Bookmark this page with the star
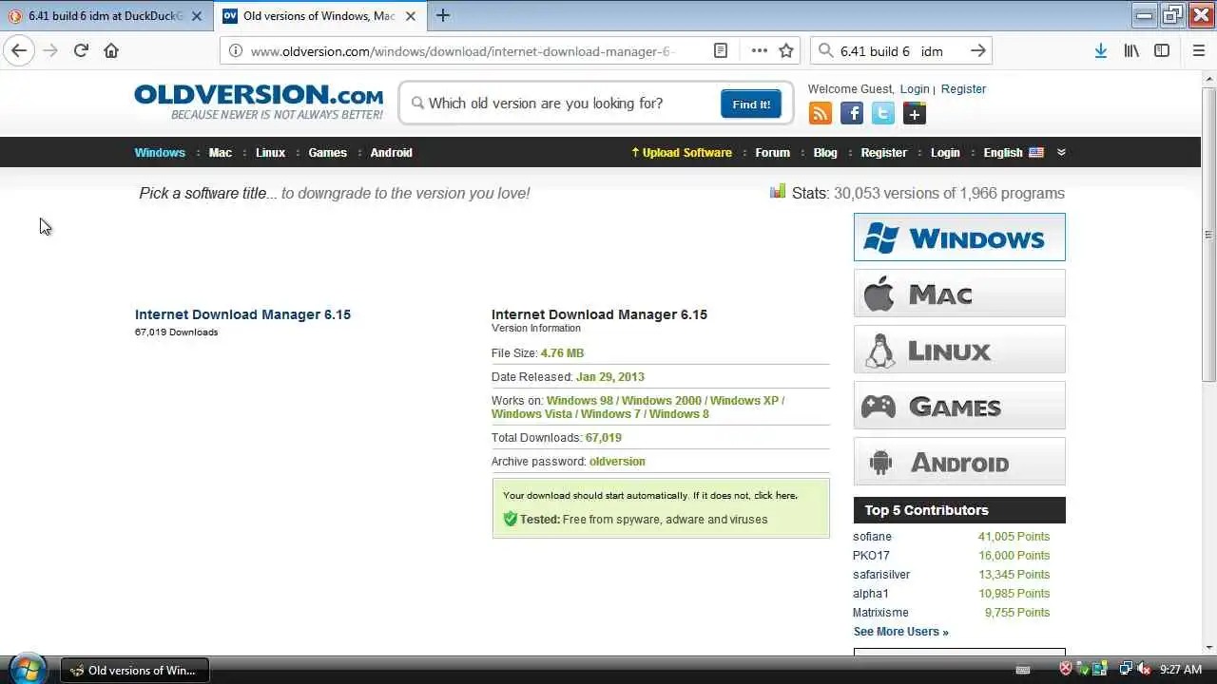1217x684 pixels. click(x=786, y=51)
